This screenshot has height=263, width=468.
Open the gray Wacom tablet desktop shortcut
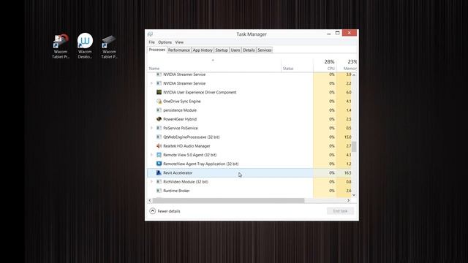pos(109,46)
